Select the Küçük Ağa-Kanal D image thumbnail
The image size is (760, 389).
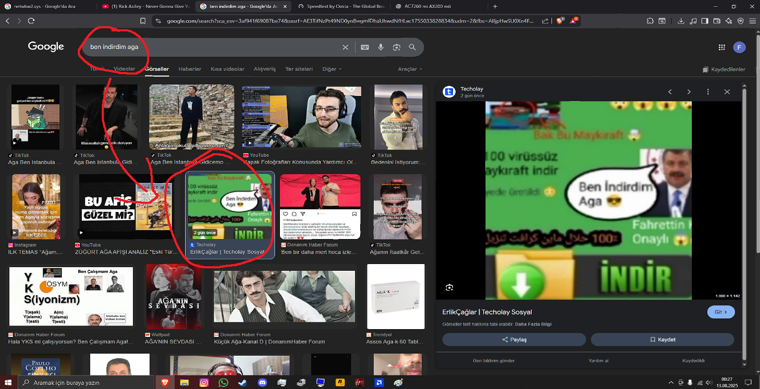pyautogui.click(x=285, y=296)
